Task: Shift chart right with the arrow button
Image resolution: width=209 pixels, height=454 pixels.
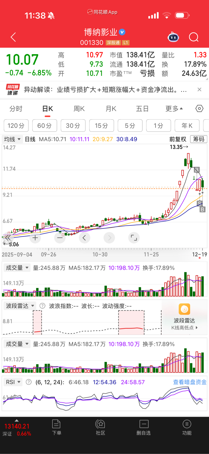Action: tap(109, 238)
